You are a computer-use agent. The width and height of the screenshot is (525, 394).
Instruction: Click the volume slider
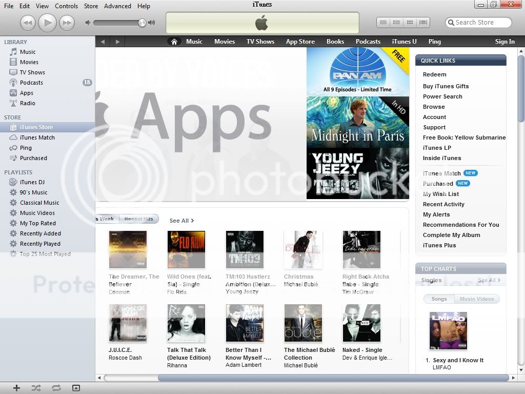[x=119, y=23]
